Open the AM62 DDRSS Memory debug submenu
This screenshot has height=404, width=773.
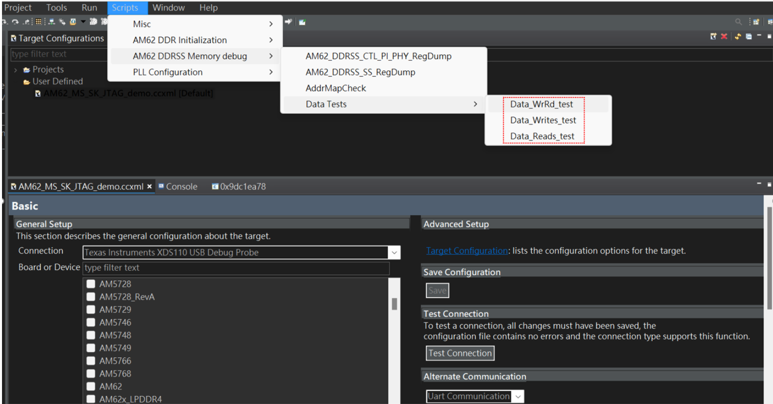pyautogui.click(x=195, y=56)
